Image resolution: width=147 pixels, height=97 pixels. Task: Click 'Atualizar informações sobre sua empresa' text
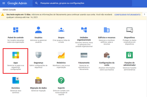point(107,69)
